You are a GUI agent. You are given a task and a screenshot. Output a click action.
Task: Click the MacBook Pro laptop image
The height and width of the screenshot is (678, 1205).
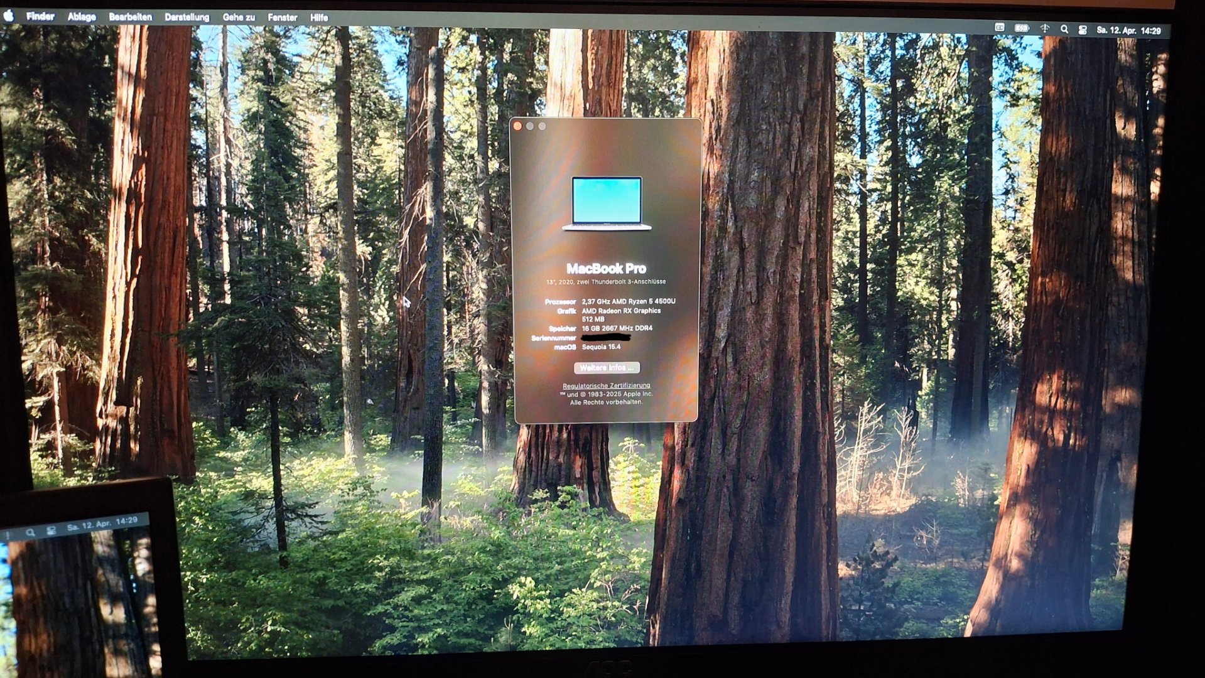click(607, 203)
